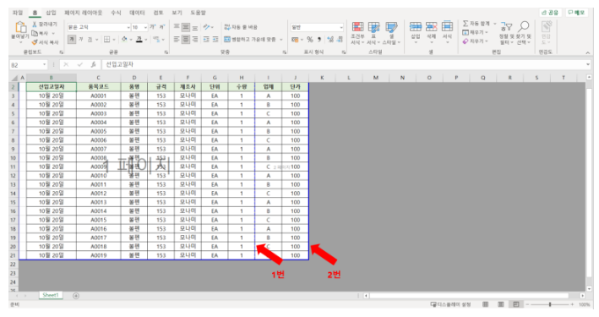The width and height of the screenshot is (599, 317).
Task: Toggle italic (기울임꼴) formatting
Action: 81,39
